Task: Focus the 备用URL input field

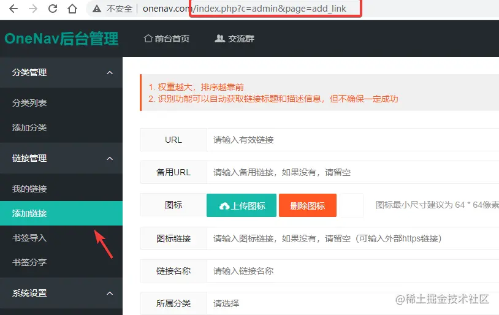Action: pos(353,172)
